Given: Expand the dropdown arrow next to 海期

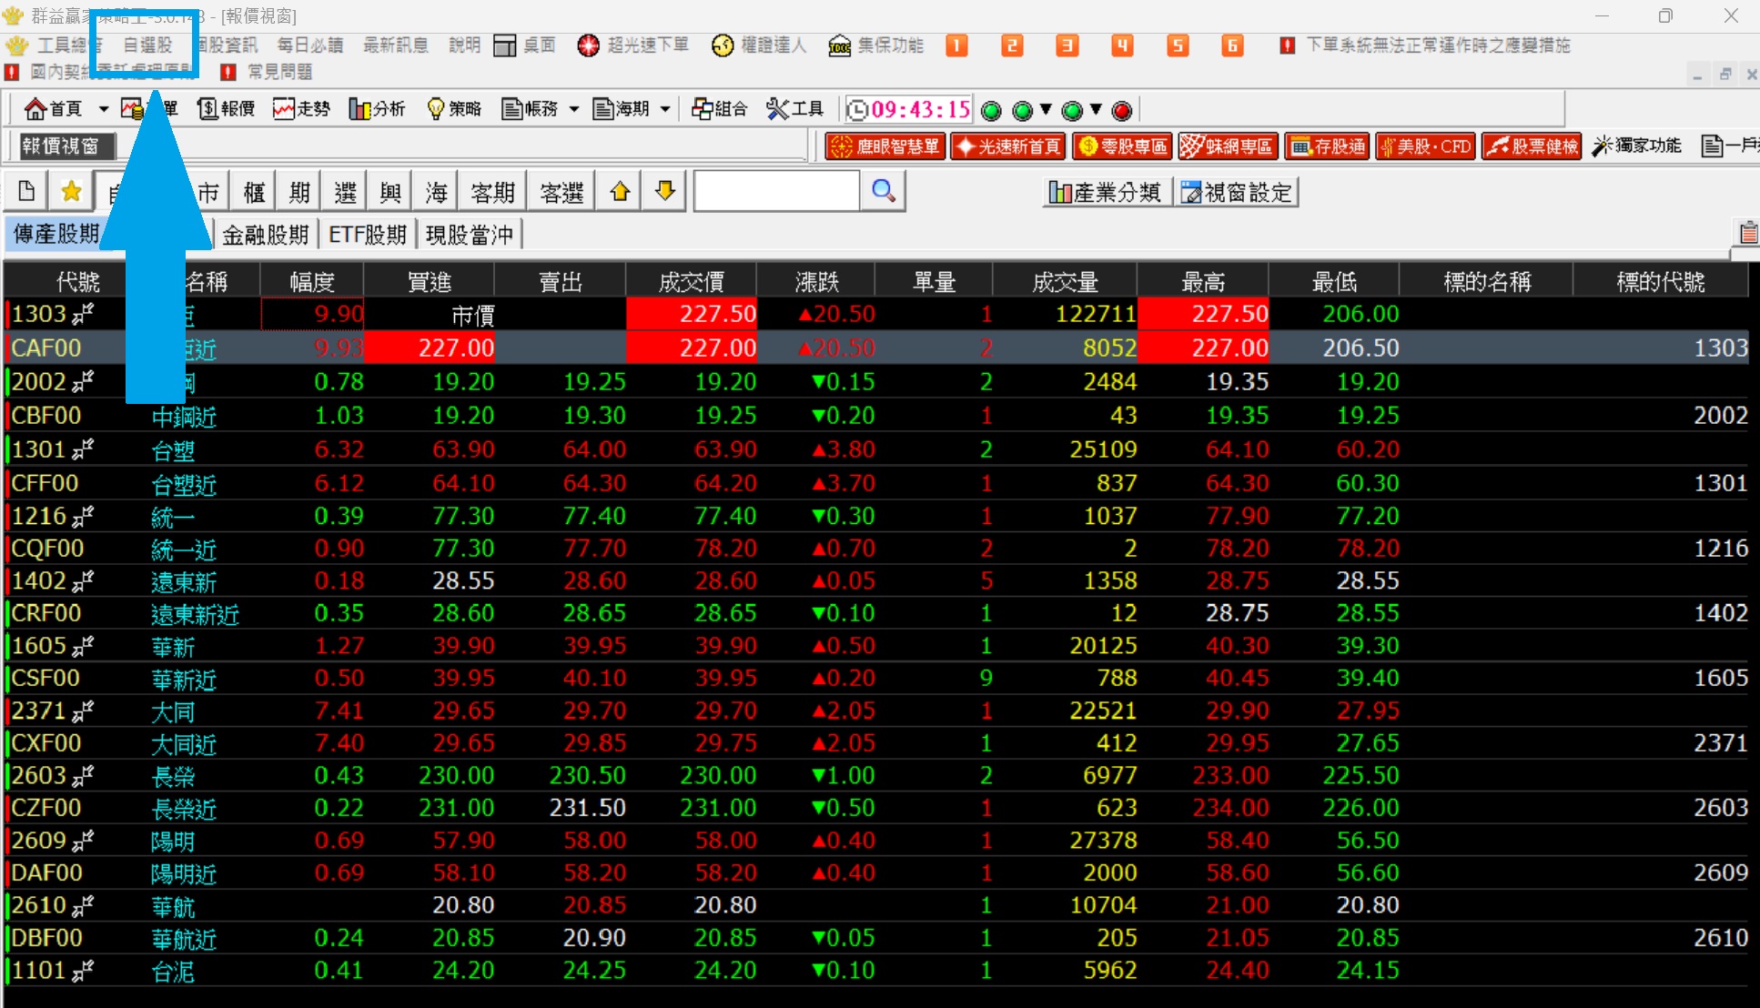Looking at the screenshot, I should (x=665, y=109).
